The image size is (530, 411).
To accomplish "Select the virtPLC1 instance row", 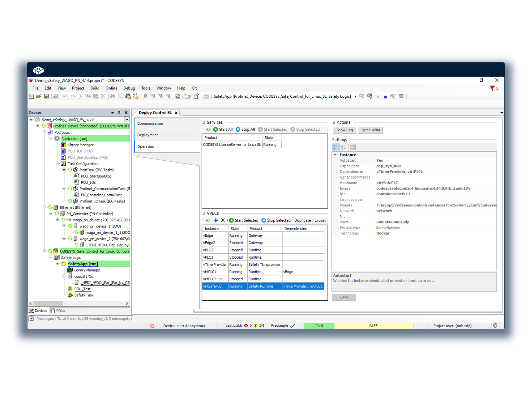I will pyautogui.click(x=263, y=272).
